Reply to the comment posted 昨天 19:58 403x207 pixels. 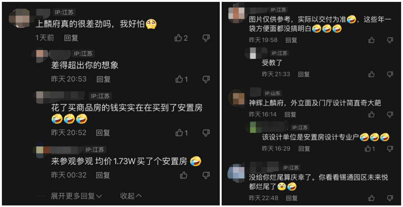coord(291,40)
